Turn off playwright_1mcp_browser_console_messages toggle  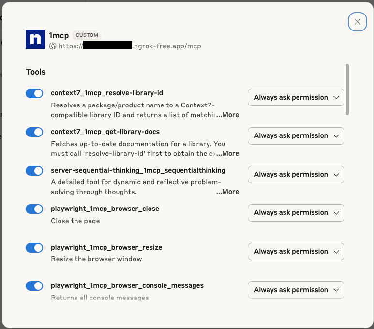coord(34,286)
